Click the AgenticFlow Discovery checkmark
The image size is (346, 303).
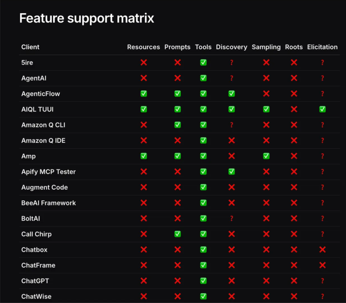(232, 94)
